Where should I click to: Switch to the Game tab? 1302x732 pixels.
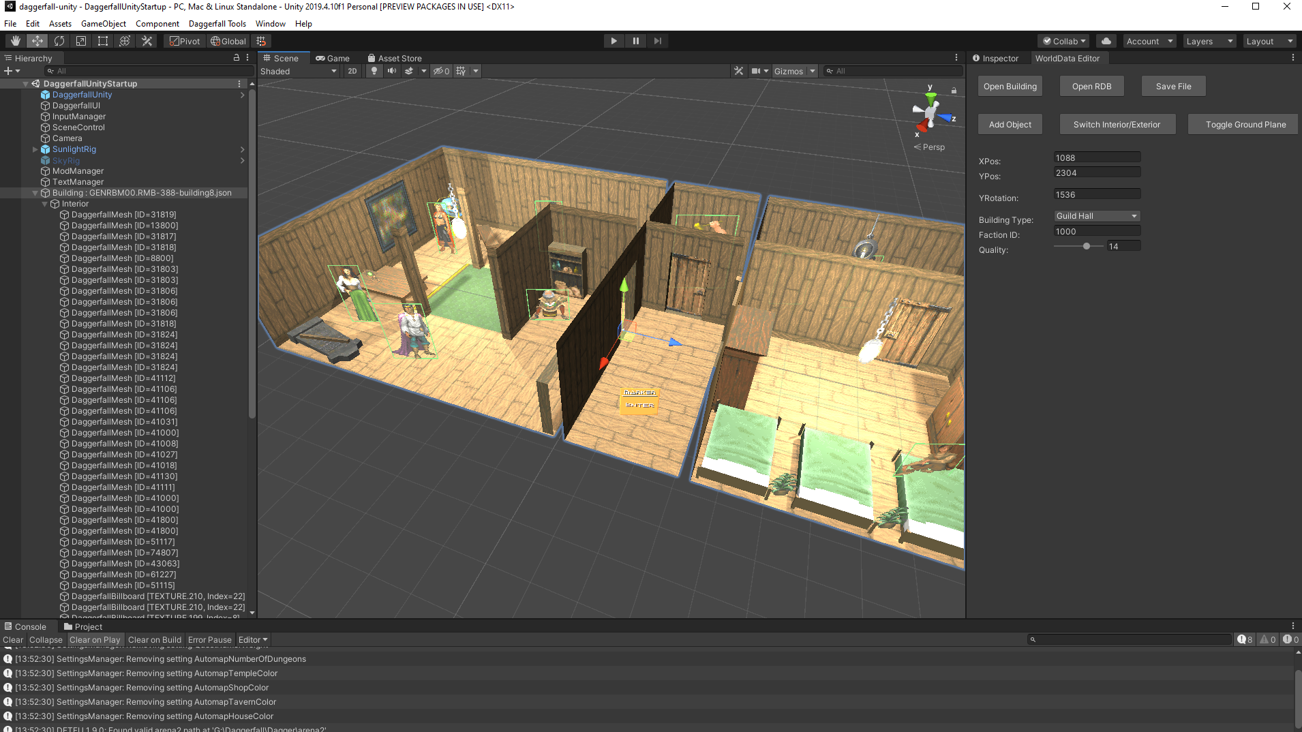click(333, 58)
